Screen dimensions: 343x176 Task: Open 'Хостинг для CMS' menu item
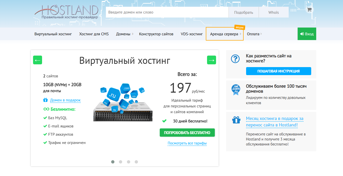[x=94, y=34]
